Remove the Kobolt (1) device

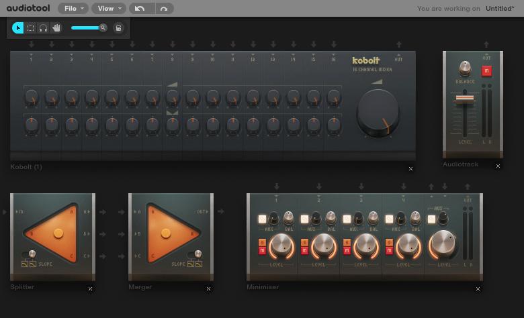(x=410, y=169)
